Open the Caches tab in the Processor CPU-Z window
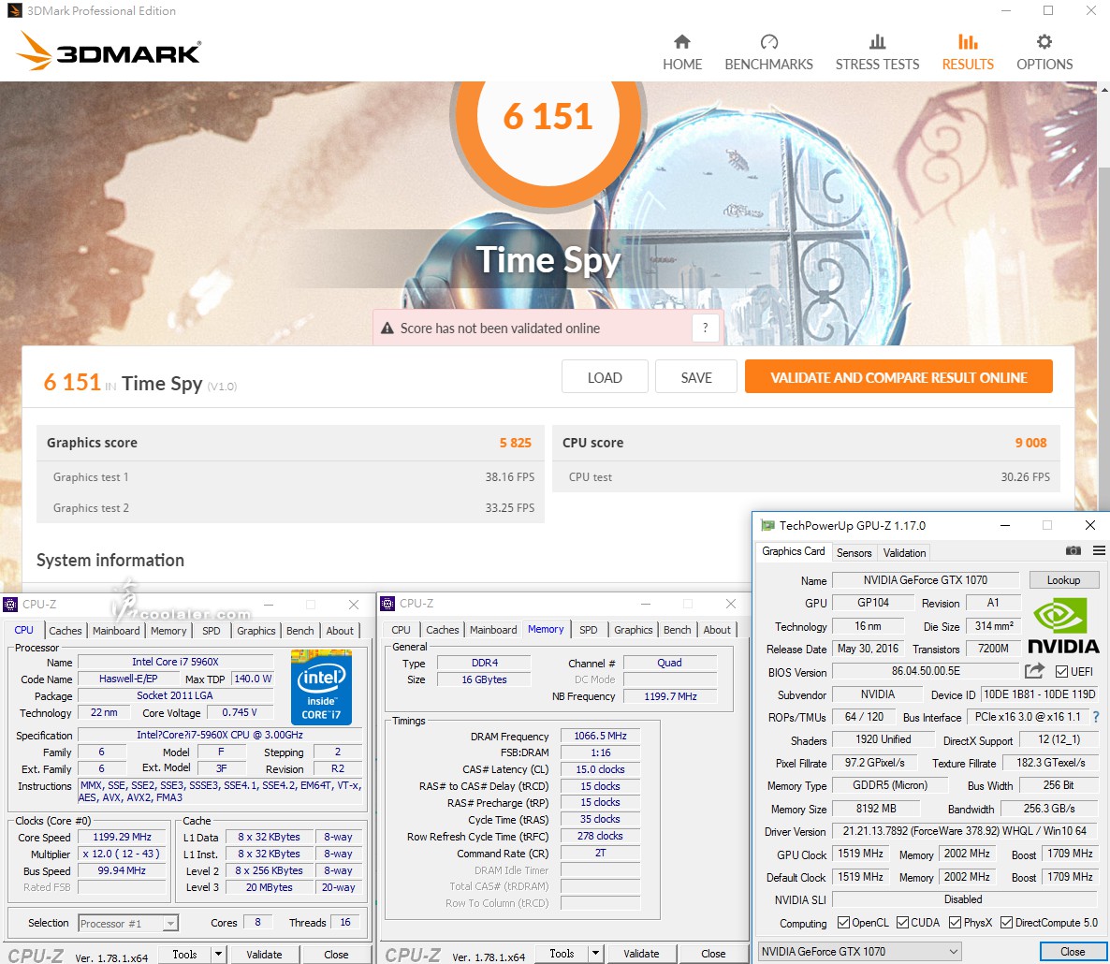The image size is (1110, 964). click(x=66, y=631)
